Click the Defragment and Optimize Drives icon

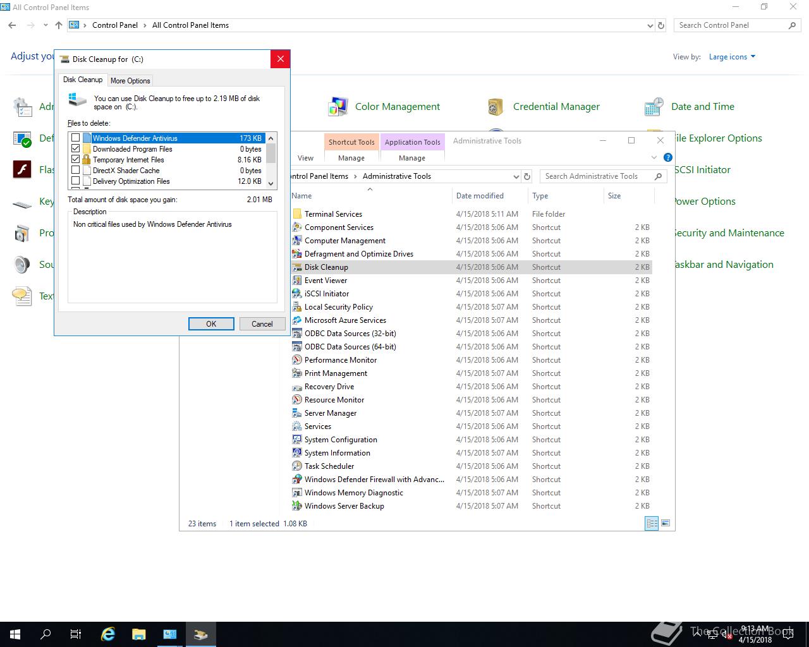coord(297,254)
